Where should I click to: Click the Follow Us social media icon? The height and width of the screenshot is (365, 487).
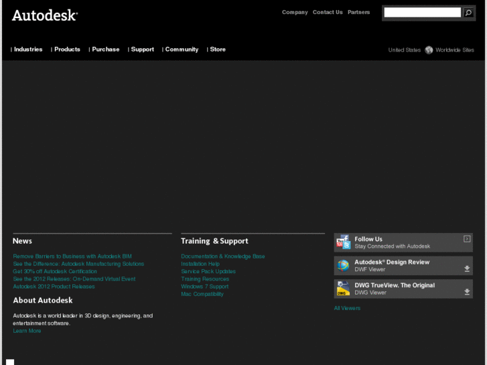[x=344, y=242]
